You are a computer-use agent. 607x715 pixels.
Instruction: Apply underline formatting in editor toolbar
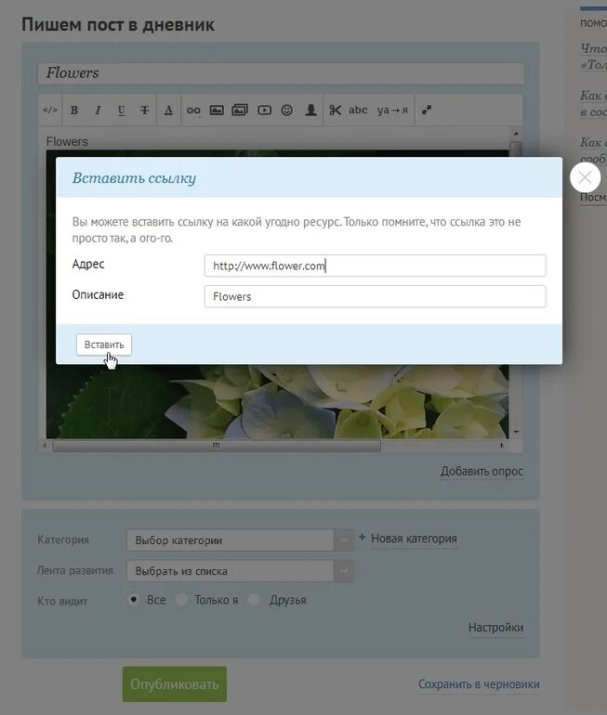121,110
